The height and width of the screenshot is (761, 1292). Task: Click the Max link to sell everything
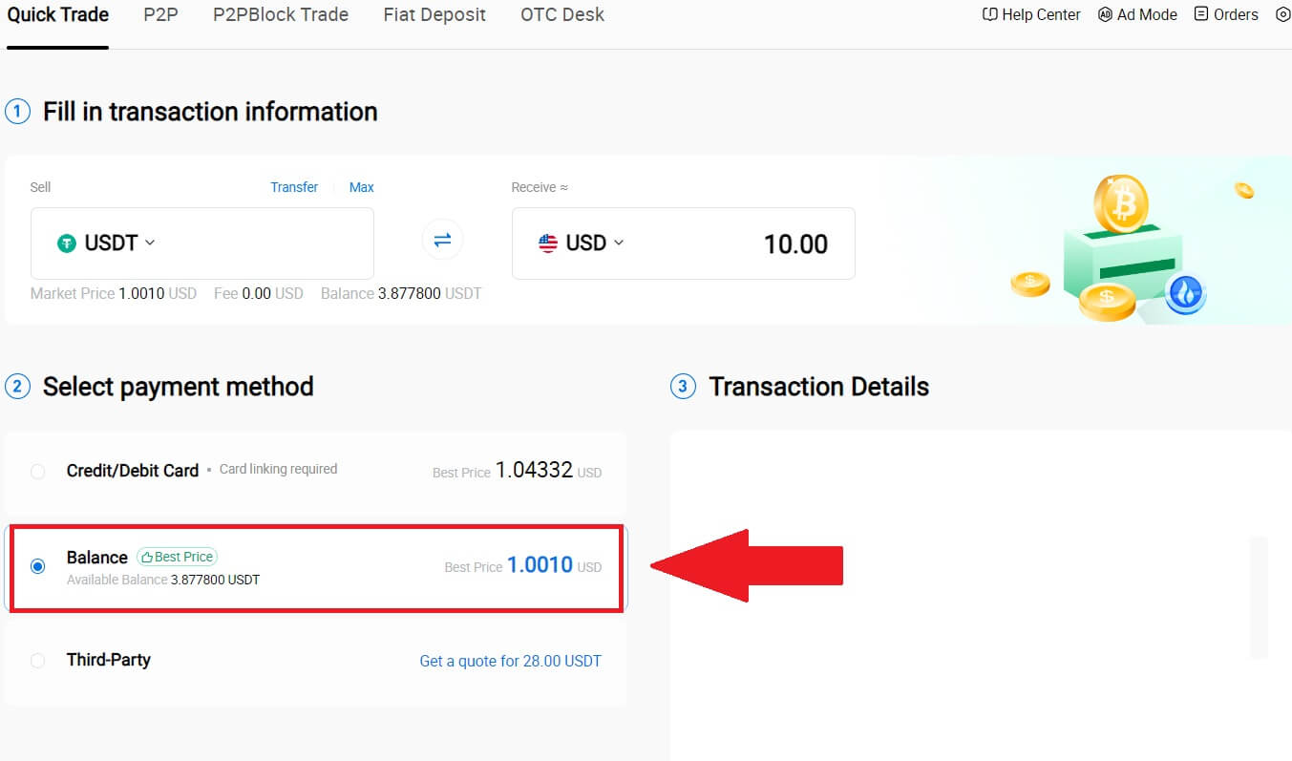click(361, 187)
